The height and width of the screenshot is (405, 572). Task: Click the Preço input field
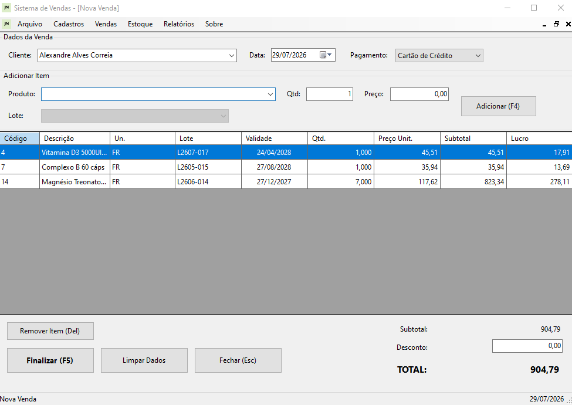[419, 94]
